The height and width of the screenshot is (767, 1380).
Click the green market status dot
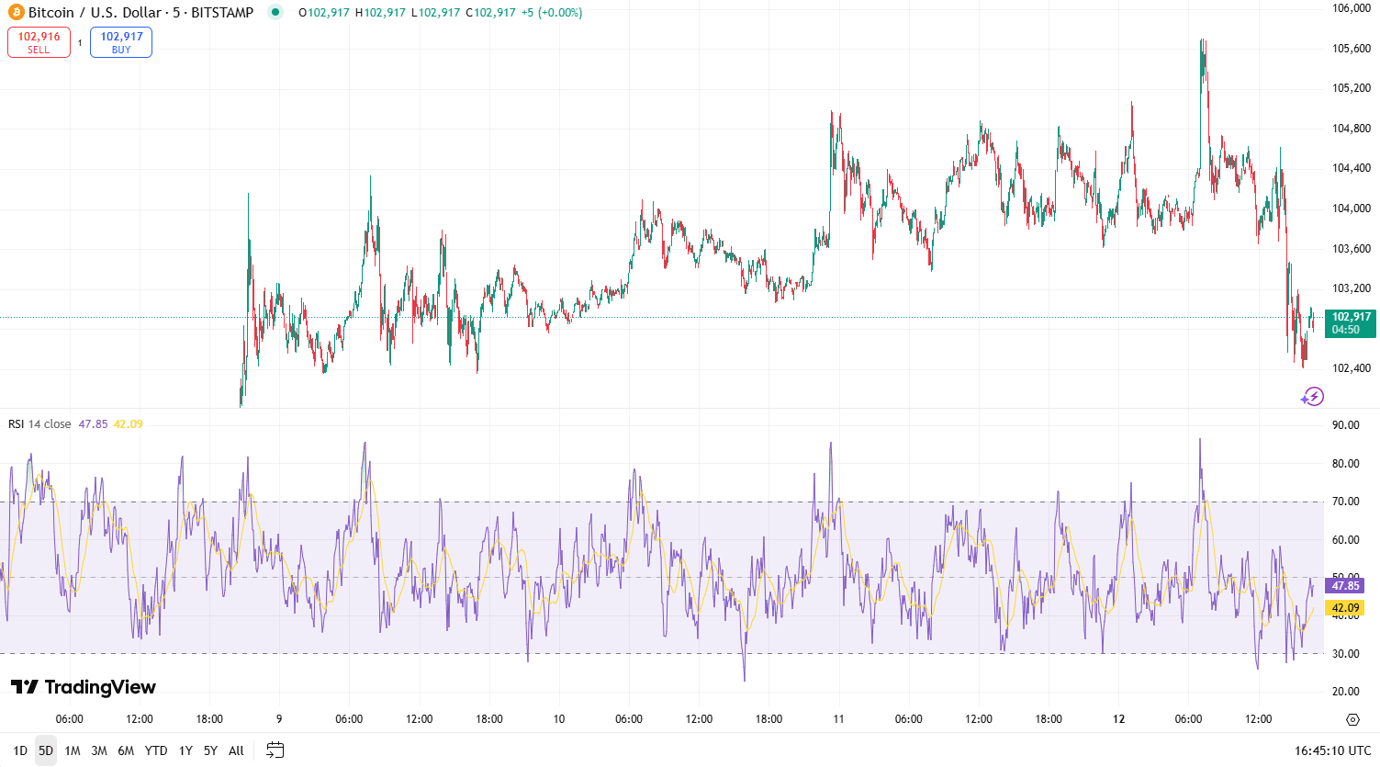[x=275, y=12]
